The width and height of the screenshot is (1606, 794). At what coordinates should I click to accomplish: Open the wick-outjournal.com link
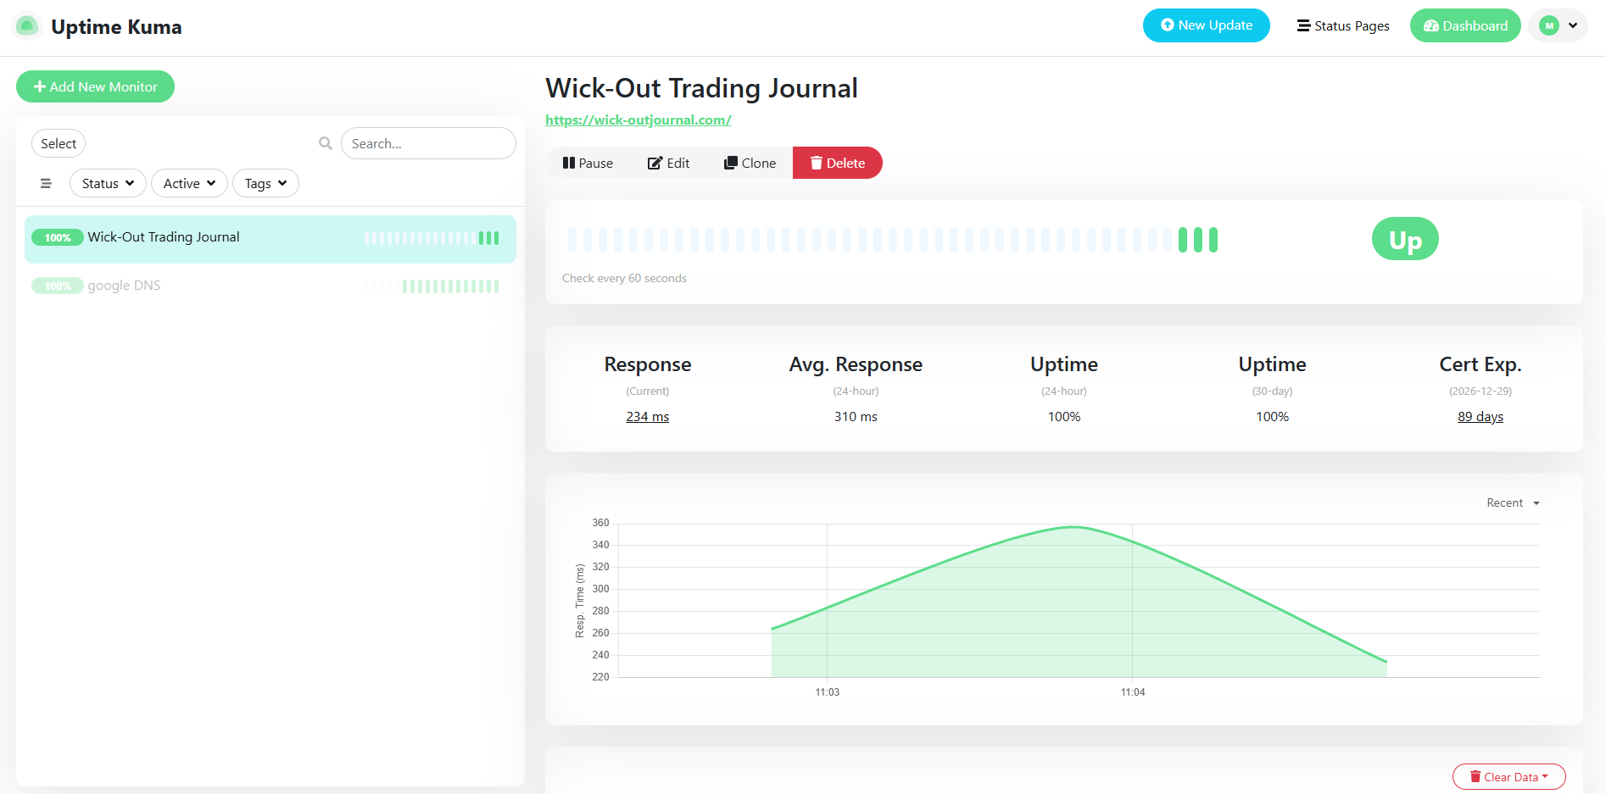638,119
